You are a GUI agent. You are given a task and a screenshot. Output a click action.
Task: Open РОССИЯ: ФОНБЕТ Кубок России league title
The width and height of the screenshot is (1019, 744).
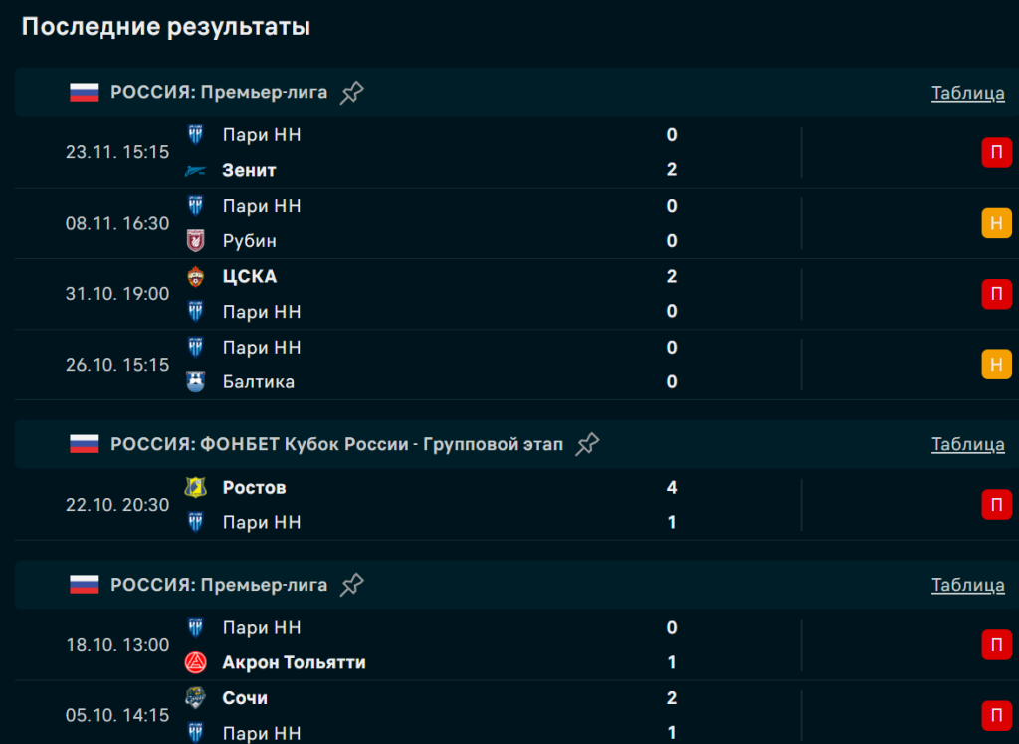pos(336,444)
